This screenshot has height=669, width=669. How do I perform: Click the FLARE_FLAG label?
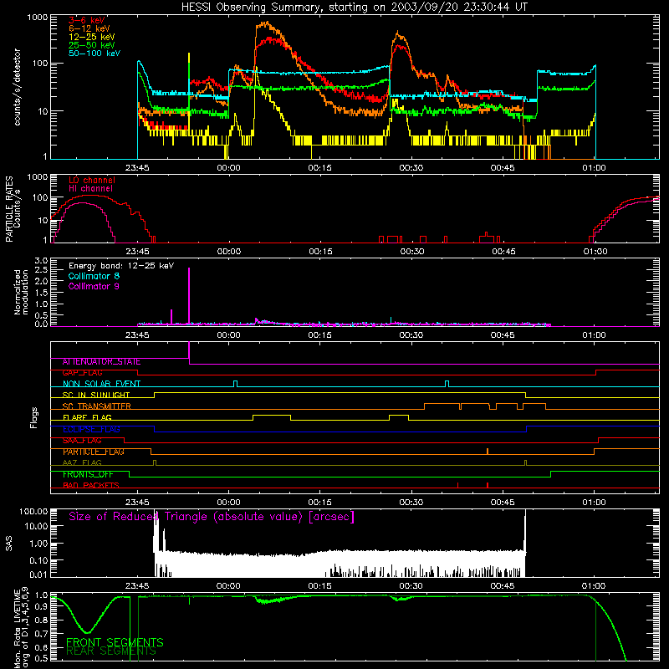87,417
